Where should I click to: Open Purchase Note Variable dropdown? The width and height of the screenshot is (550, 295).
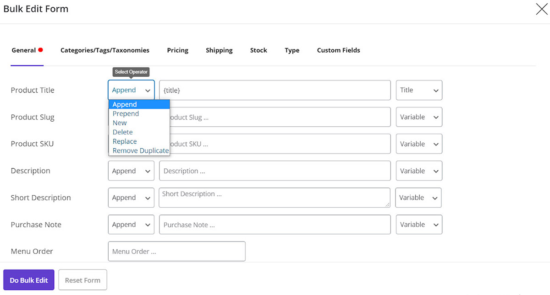pos(419,225)
